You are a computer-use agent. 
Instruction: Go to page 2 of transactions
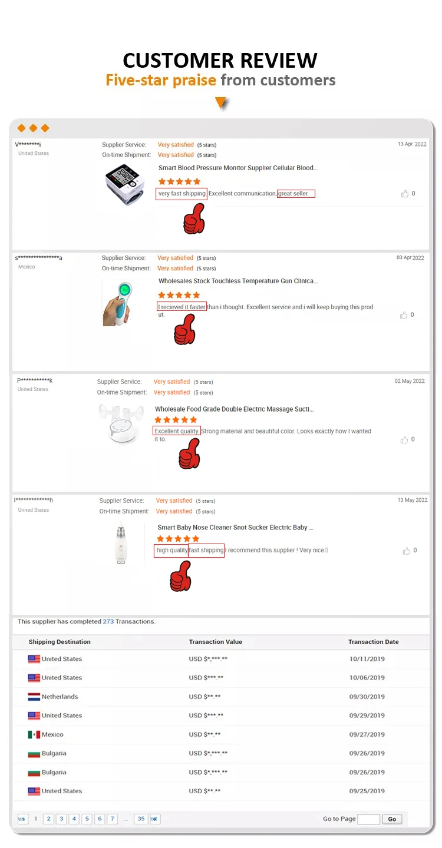48,819
